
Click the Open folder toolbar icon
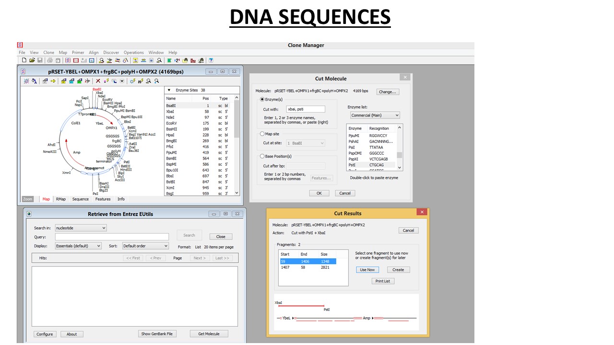point(32,60)
